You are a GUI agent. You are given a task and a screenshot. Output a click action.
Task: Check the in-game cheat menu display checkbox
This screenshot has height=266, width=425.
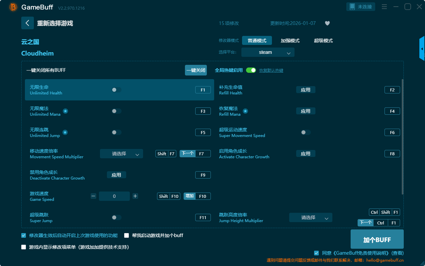24,247
